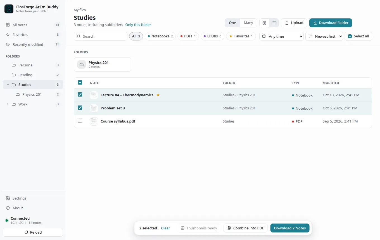
Task: Toggle the table header select-all checkbox
Action: coord(80,83)
